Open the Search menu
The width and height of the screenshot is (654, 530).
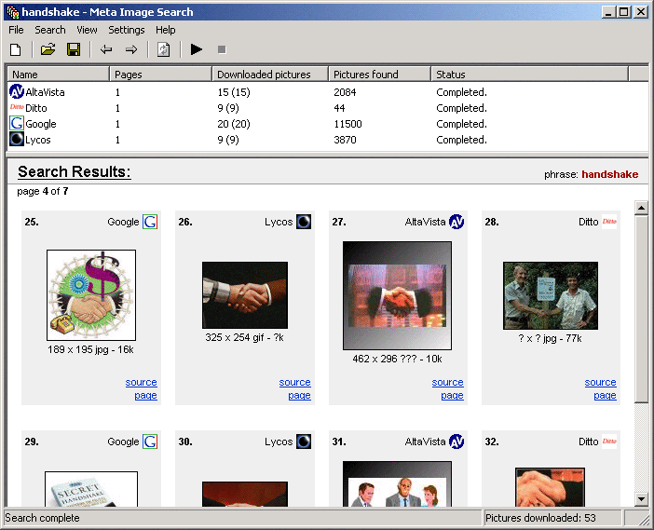50,30
